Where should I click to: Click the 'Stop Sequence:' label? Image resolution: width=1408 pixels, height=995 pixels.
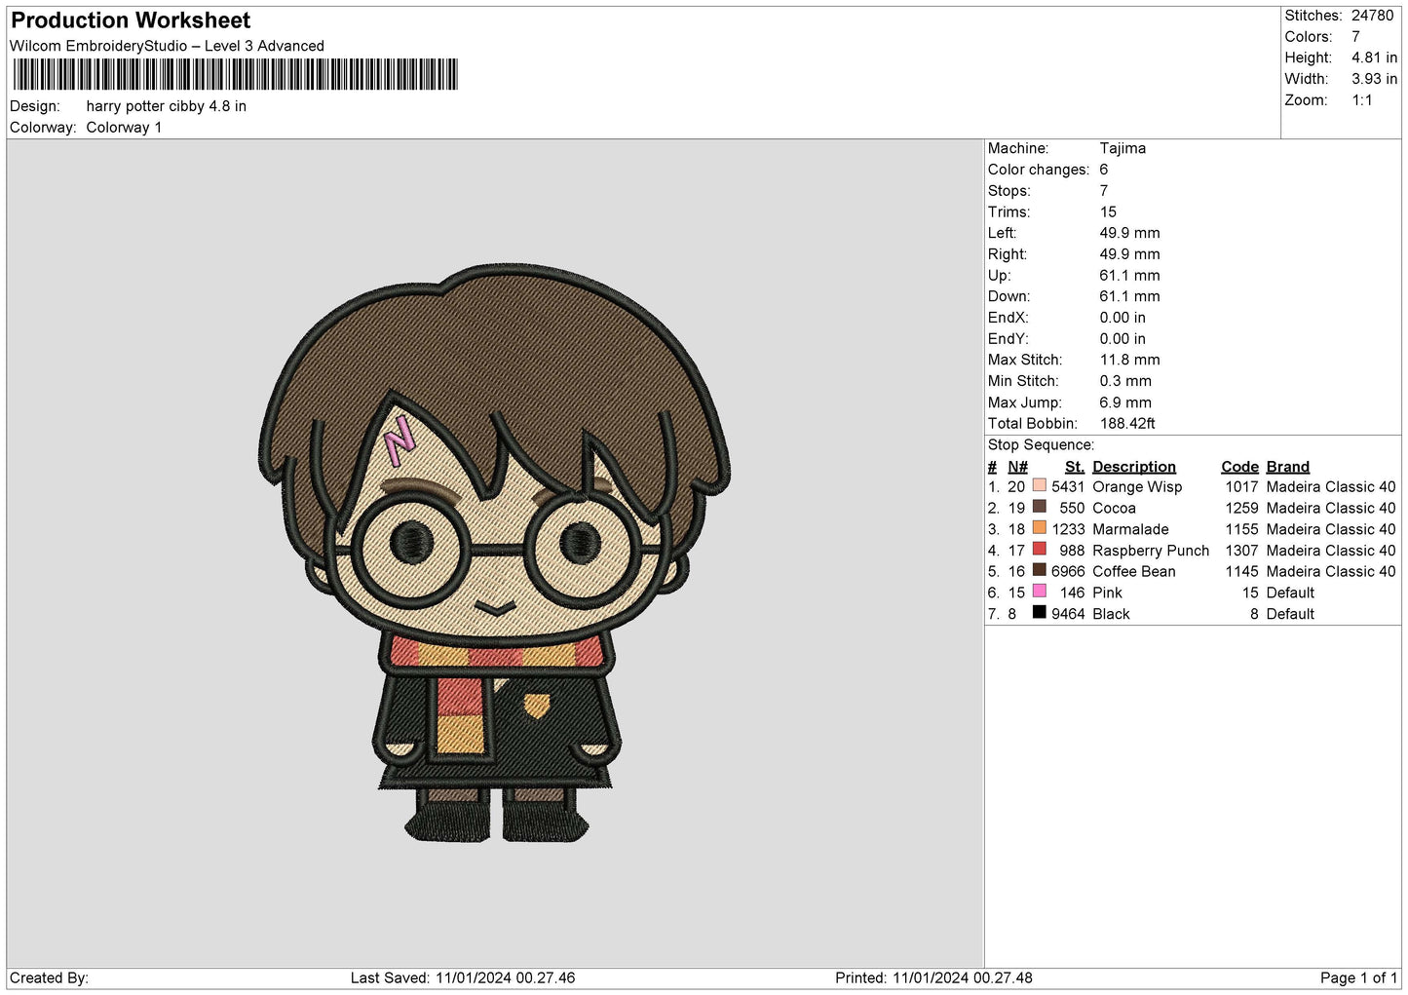[x=1041, y=445]
